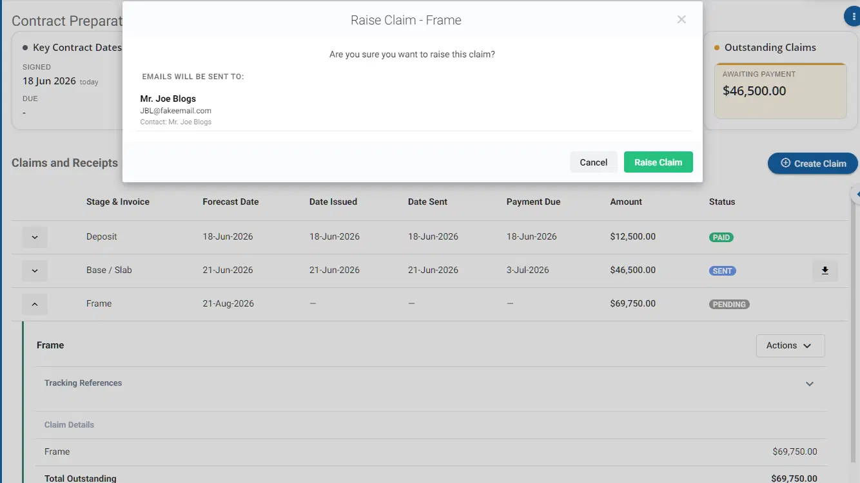This screenshot has width=860, height=483.
Task: Download the Base / Slab invoice
Action: point(825,270)
